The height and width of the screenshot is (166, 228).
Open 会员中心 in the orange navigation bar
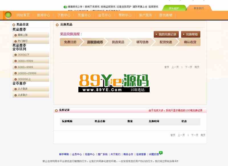click(x=105, y=15)
